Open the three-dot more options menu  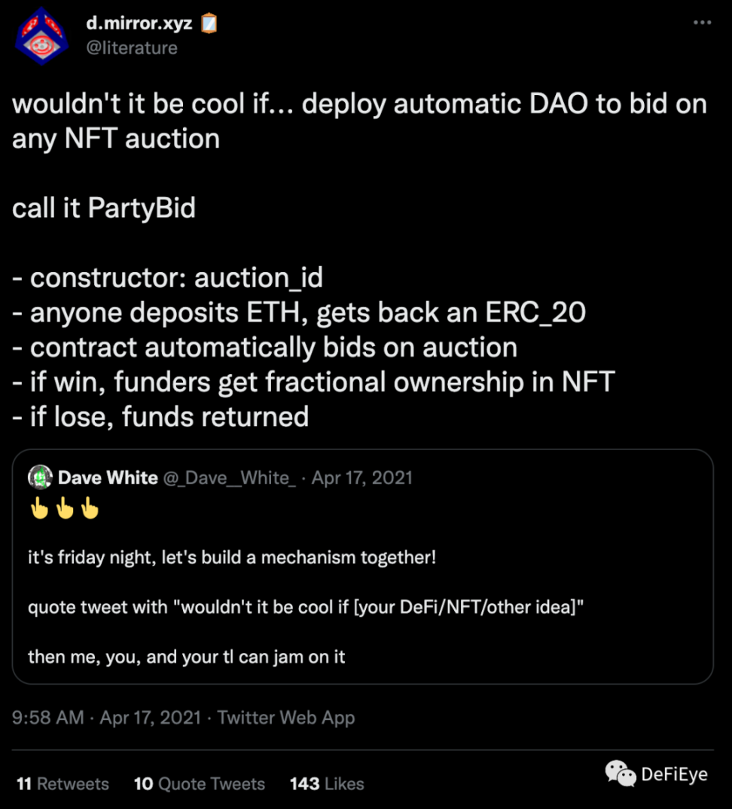(x=702, y=23)
